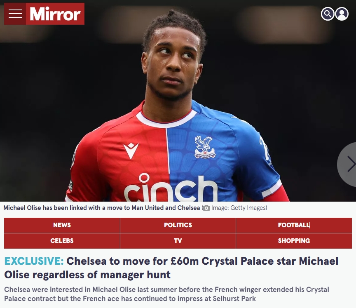Click the Getty Images credit text

pyautogui.click(x=239, y=208)
